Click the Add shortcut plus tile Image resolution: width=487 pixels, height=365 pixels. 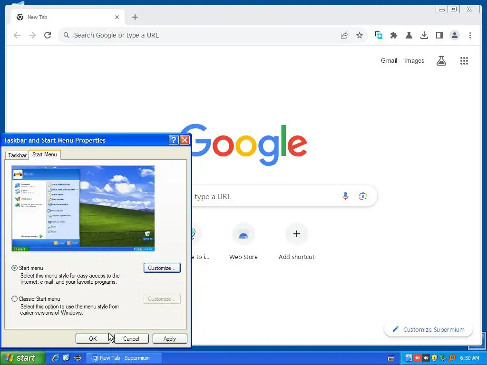point(297,241)
